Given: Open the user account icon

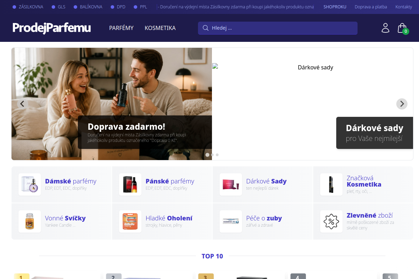Looking at the screenshot, I should [385, 28].
